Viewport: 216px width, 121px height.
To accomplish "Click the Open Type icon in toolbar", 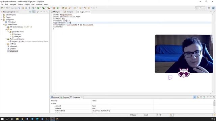I will [63, 8].
